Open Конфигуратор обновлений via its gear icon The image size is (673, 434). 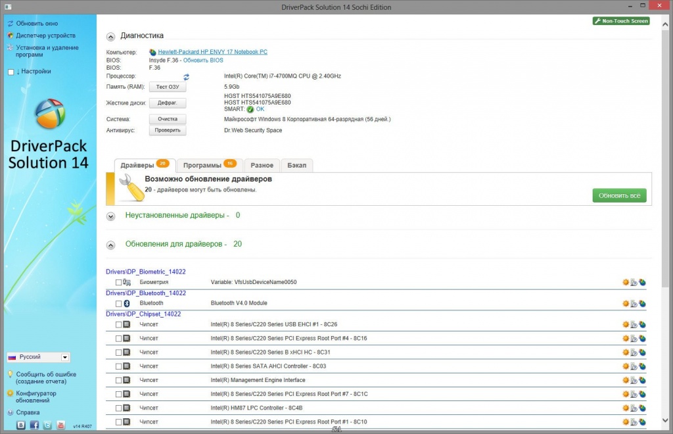(x=10, y=394)
